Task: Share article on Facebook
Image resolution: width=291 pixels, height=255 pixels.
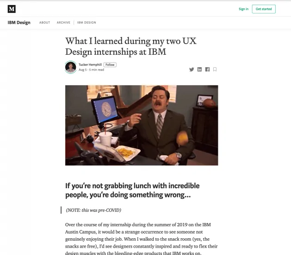Action: (x=207, y=70)
